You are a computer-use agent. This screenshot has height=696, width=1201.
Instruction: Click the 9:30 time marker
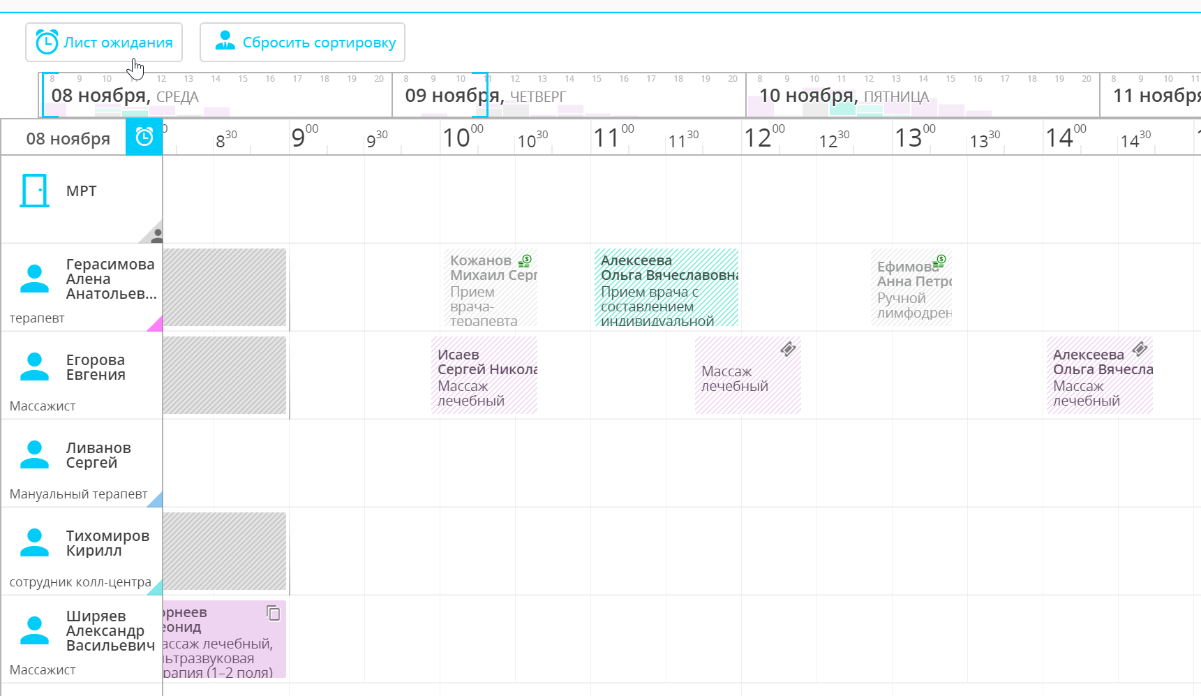click(377, 139)
